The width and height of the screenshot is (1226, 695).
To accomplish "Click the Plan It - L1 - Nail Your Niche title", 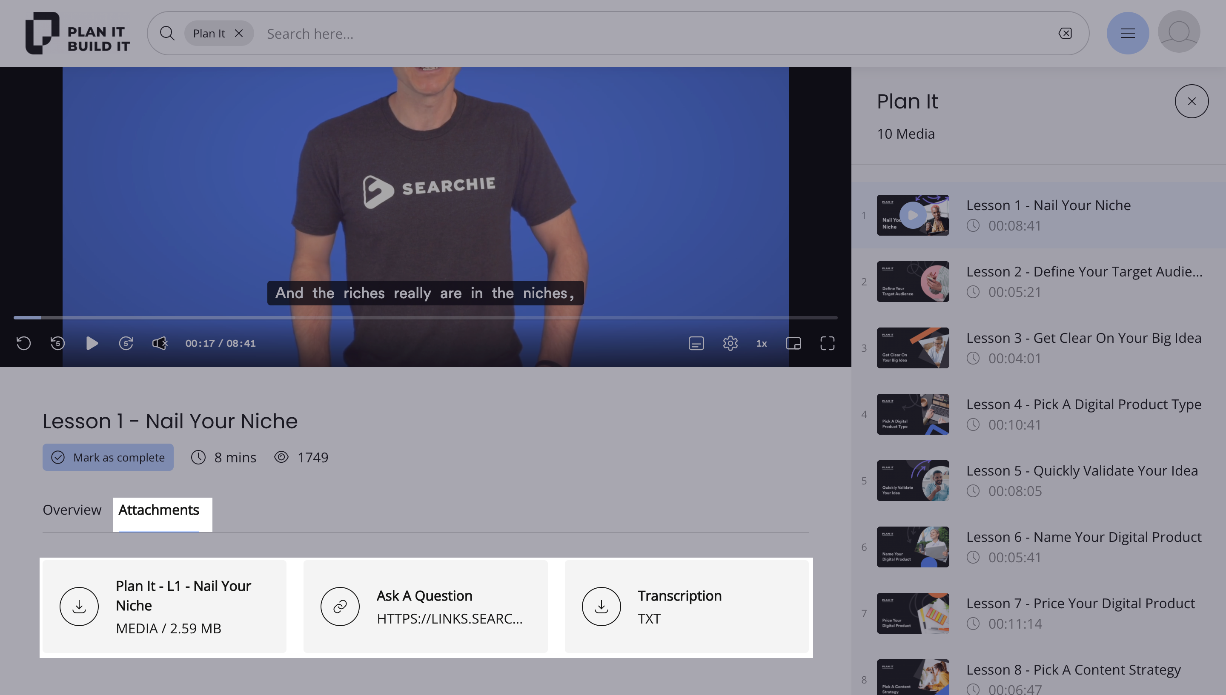I will click(x=183, y=596).
